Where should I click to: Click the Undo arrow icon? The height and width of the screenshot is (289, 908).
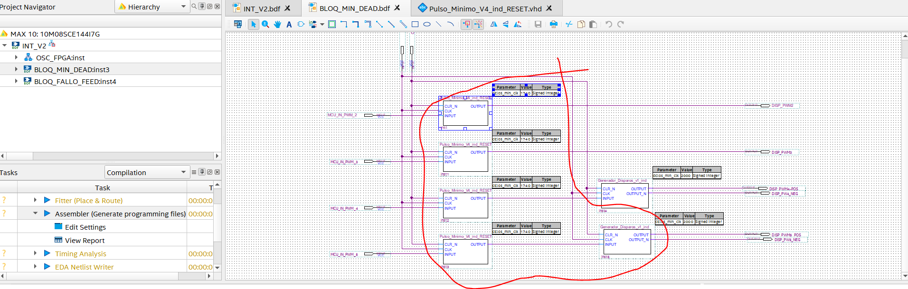coord(609,24)
